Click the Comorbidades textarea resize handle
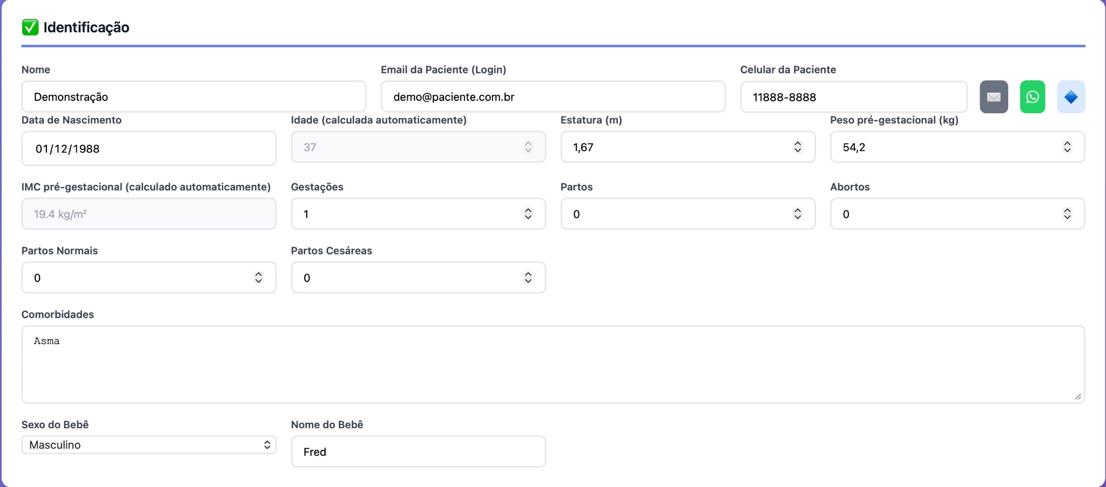The image size is (1106, 487). pyautogui.click(x=1078, y=396)
